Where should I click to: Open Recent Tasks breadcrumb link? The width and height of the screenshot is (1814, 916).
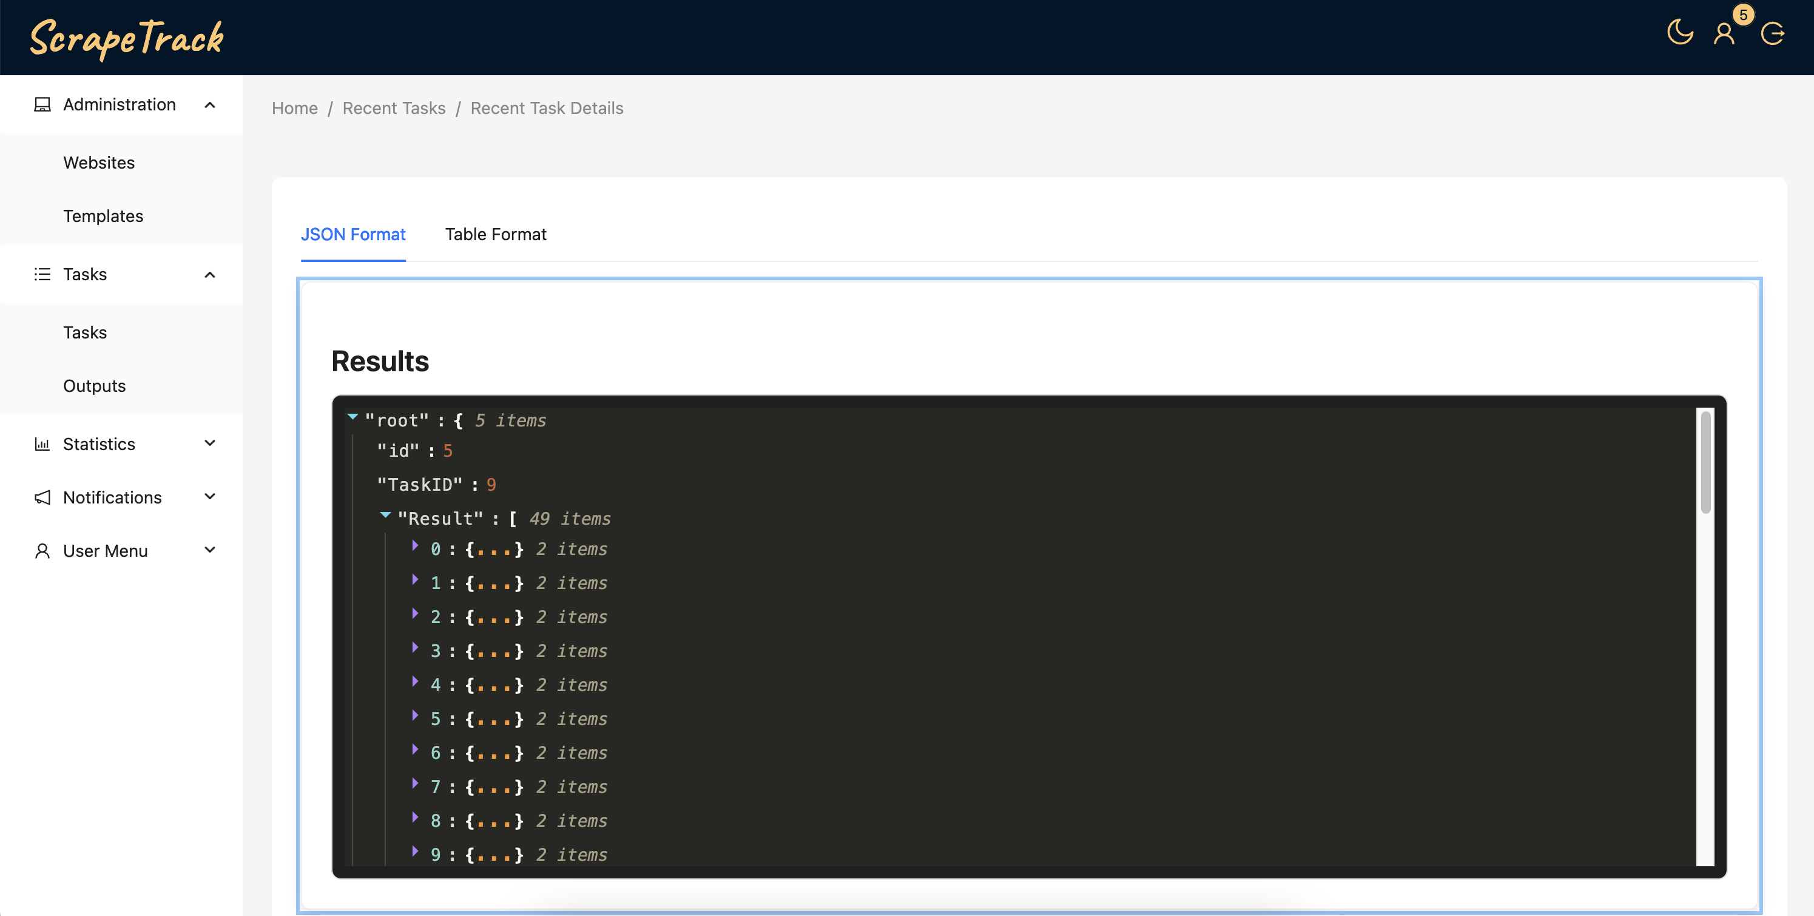[394, 108]
